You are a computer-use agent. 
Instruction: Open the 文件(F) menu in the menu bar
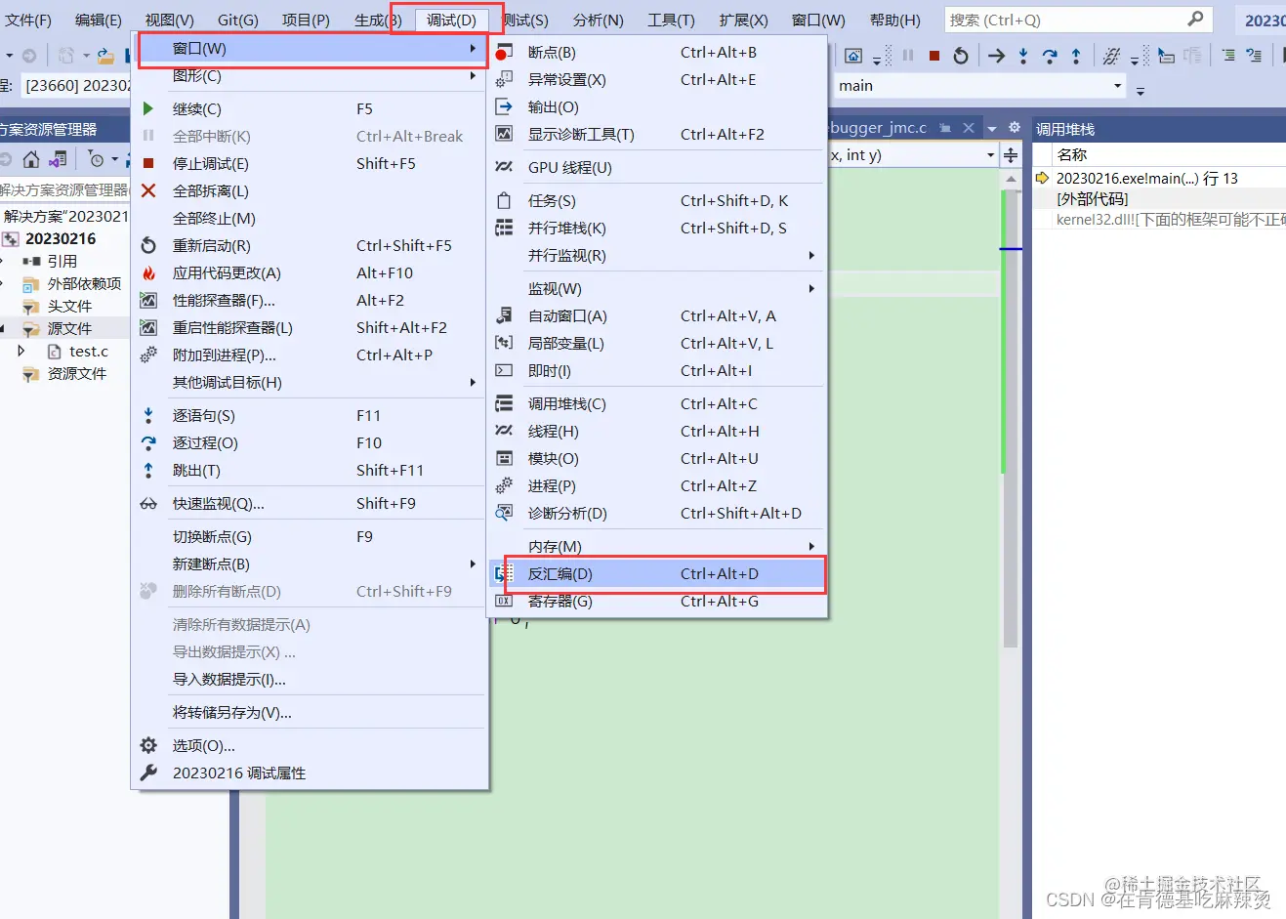point(28,20)
